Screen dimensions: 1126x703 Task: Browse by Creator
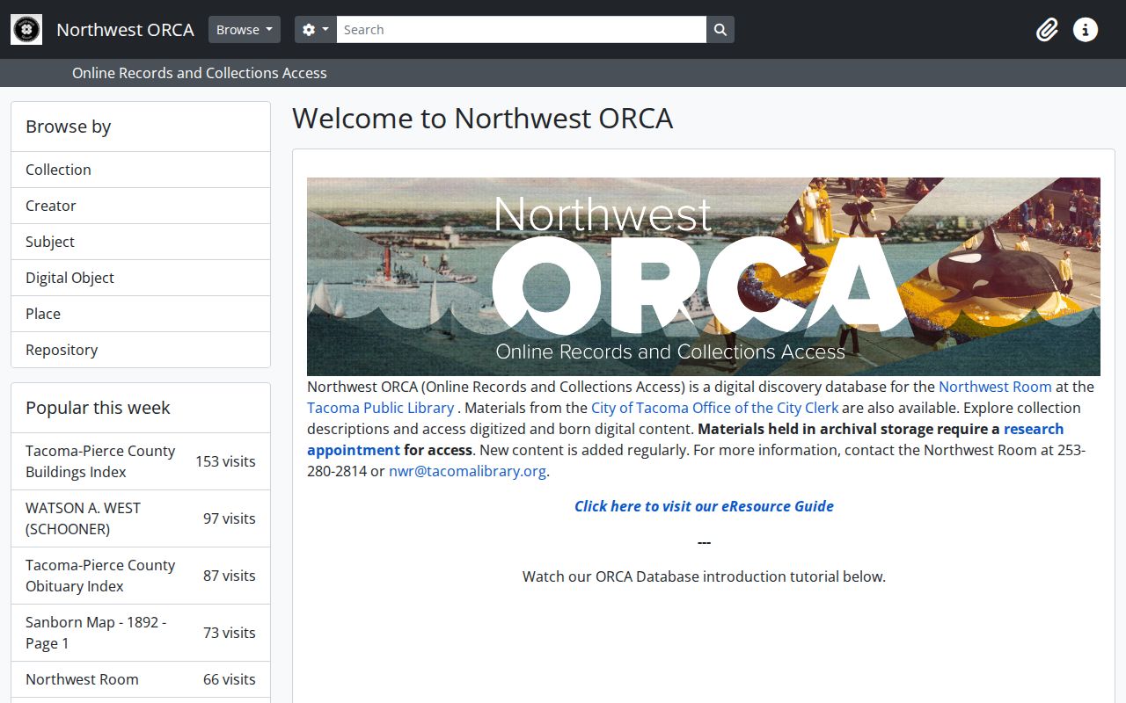point(141,206)
